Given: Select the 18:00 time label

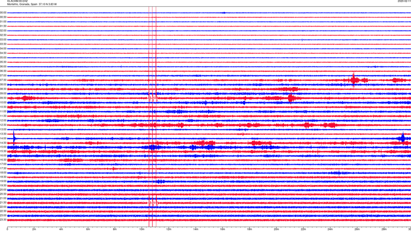Looking at the screenshot, I should click(x=3, y=172).
